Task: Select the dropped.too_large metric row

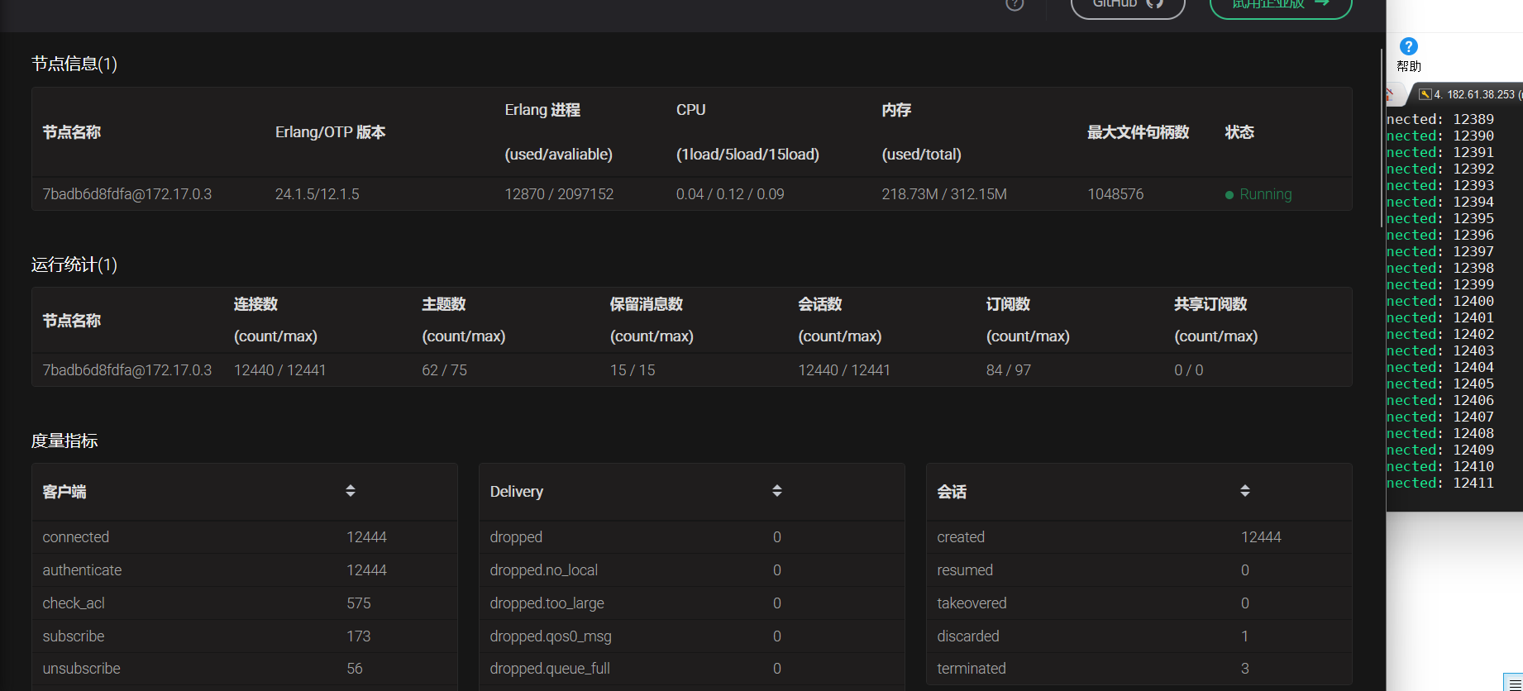Action: coord(692,603)
